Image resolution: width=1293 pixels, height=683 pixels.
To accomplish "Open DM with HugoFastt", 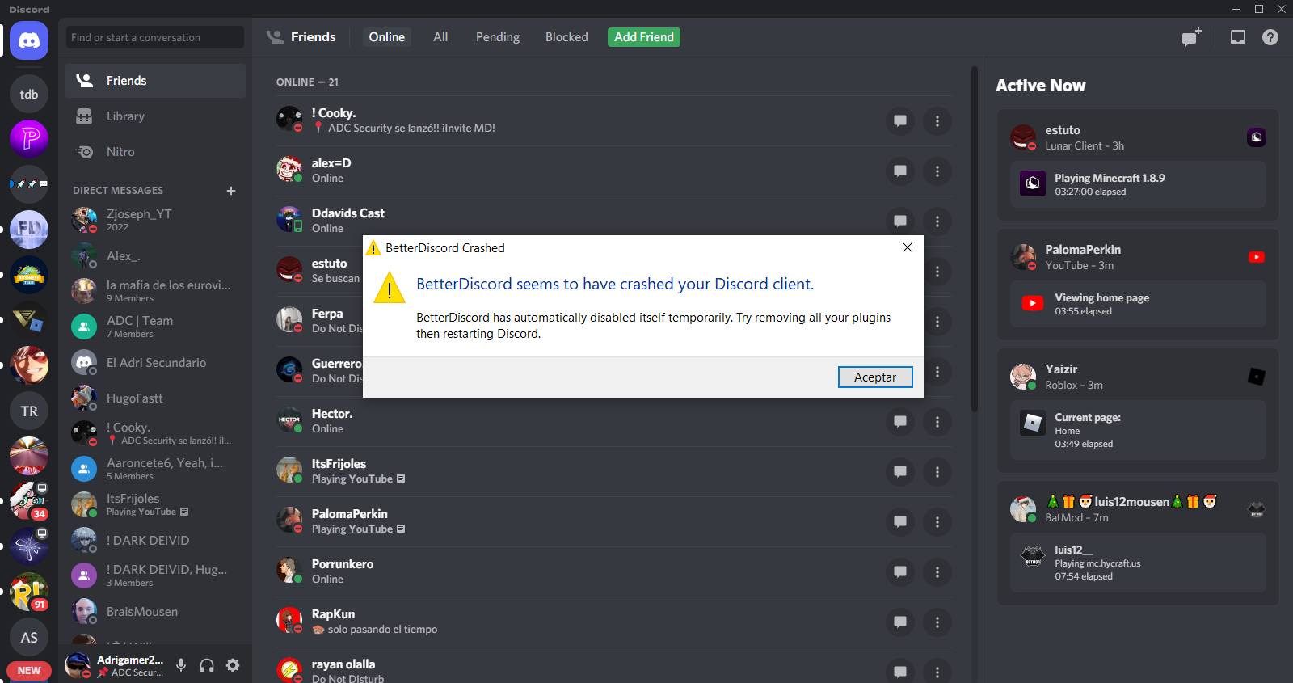I will (x=155, y=398).
